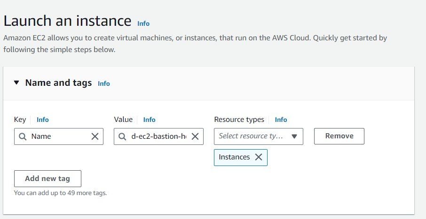Open Info link beside Launch an instance
The width and height of the screenshot is (426, 219).
[x=143, y=23]
